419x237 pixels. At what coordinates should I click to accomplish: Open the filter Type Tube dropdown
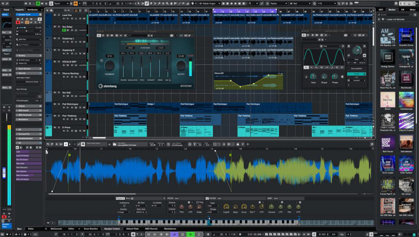[213, 206]
